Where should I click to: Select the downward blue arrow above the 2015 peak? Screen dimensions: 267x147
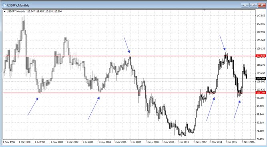pyautogui.click(x=223, y=43)
